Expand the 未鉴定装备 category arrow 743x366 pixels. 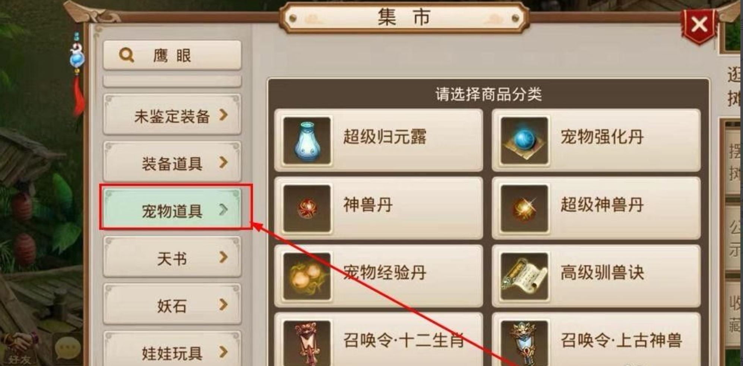pos(223,115)
